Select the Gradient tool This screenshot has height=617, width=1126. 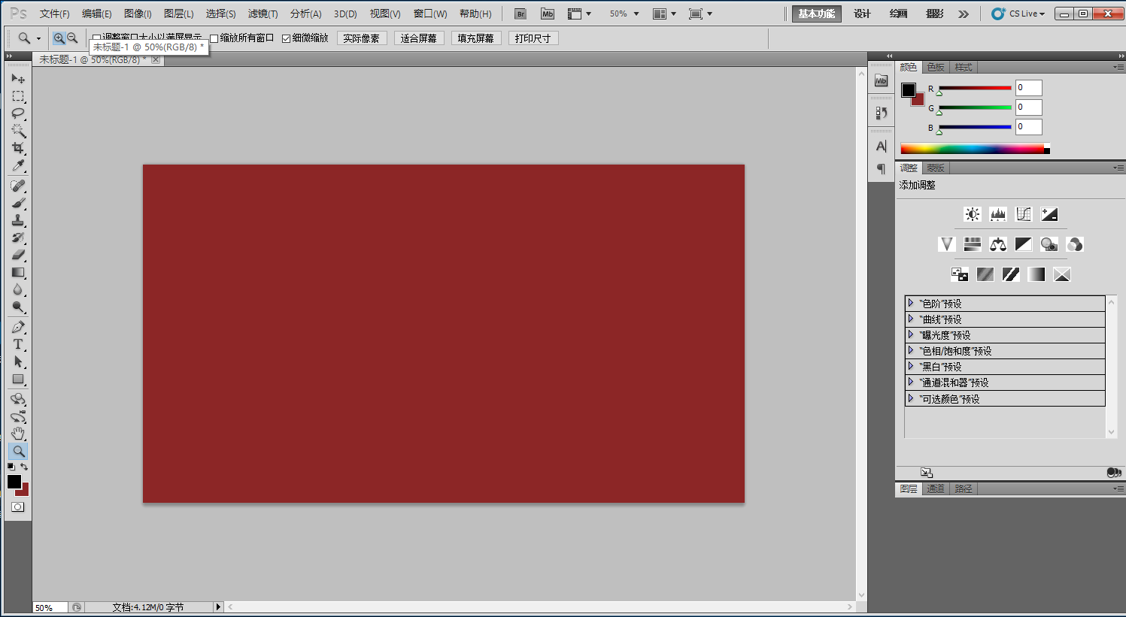click(x=18, y=272)
